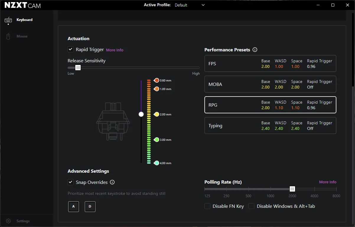Click the mouse icon in the sidebar

8,36
